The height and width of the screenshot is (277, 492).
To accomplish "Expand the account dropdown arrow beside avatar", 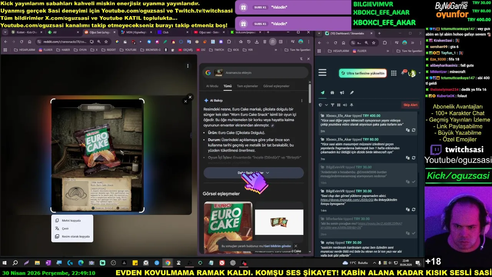I will [419, 73].
